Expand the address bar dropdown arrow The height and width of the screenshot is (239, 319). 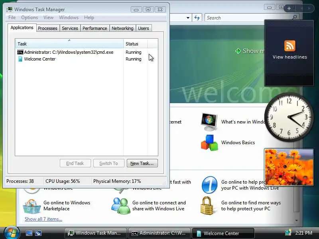tap(188, 18)
